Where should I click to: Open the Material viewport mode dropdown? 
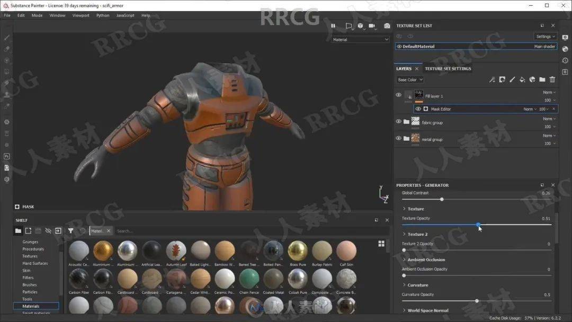click(360, 40)
